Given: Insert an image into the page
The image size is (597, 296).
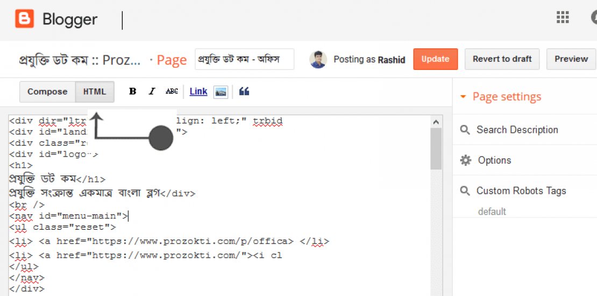Looking at the screenshot, I should click(221, 91).
